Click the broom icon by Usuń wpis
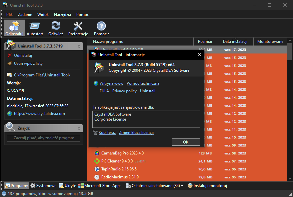This screenshot has width=293, height=197. tap(10, 63)
